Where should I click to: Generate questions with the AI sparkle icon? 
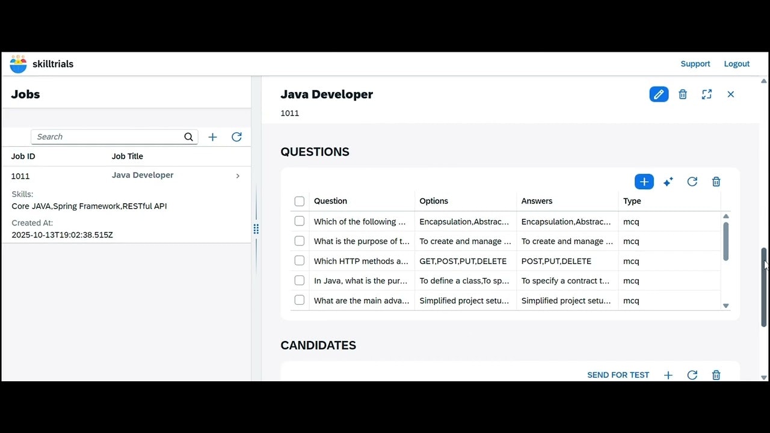click(668, 182)
